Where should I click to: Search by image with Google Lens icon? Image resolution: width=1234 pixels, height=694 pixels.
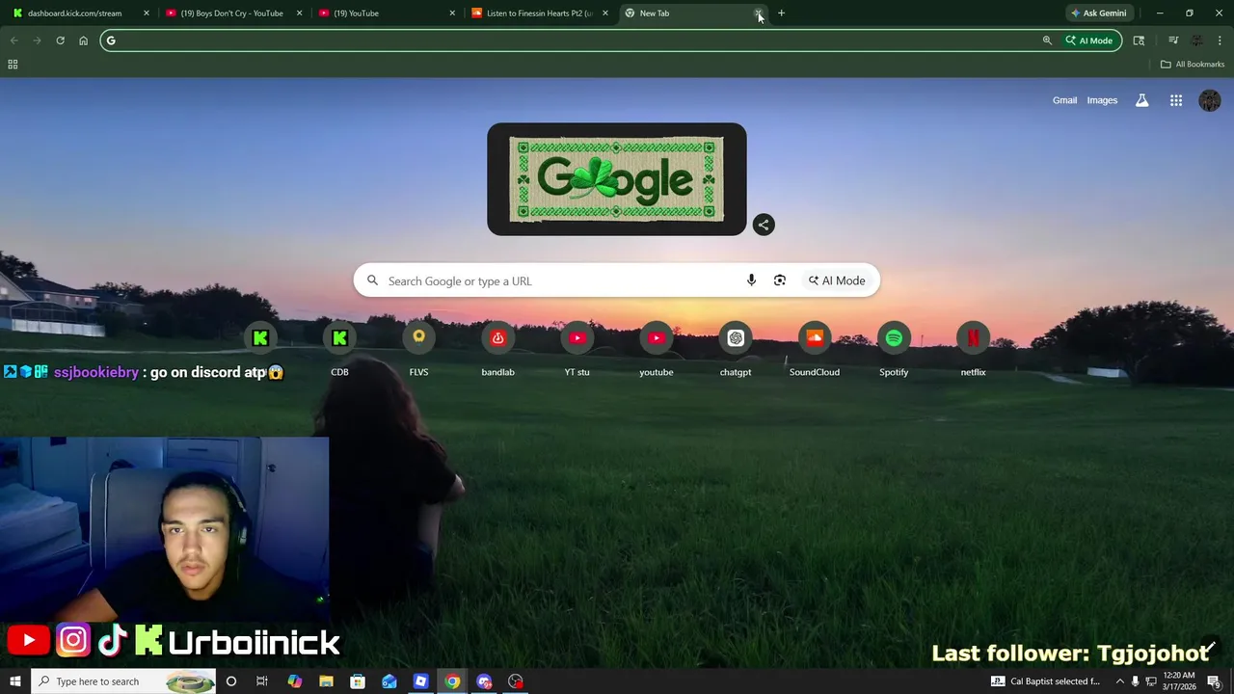tap(779, 280)
